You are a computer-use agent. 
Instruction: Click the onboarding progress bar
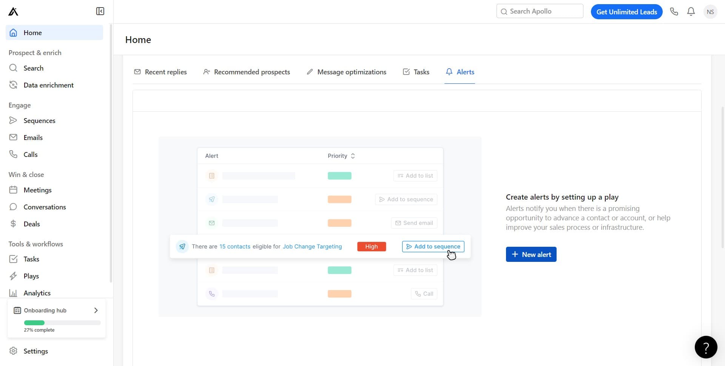click(x=62, y=323)
